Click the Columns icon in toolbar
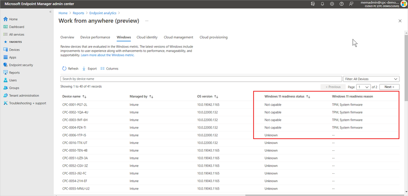Screen dimensions: 408x196 102,69
